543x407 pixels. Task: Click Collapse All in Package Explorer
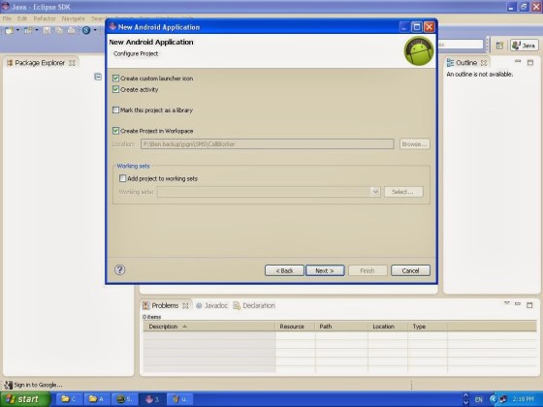coord(98,77)
